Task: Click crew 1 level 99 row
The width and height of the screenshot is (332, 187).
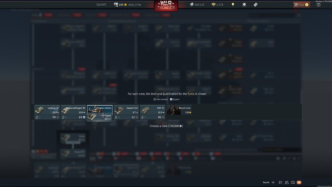Action: pos(47,117)
